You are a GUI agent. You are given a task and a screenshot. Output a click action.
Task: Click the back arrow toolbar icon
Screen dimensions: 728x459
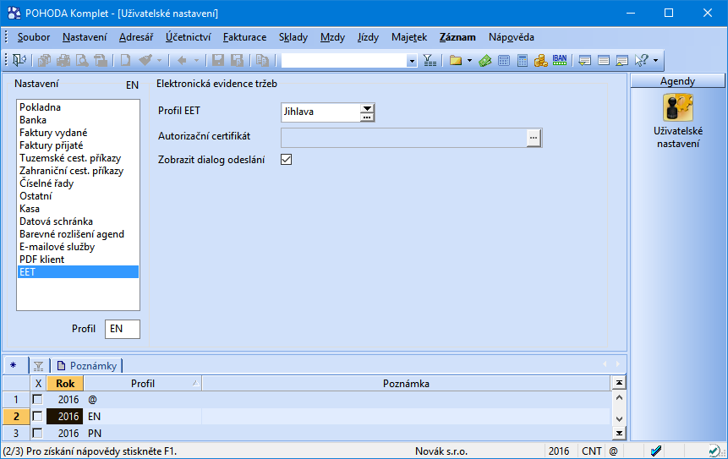tap(182, 60)
